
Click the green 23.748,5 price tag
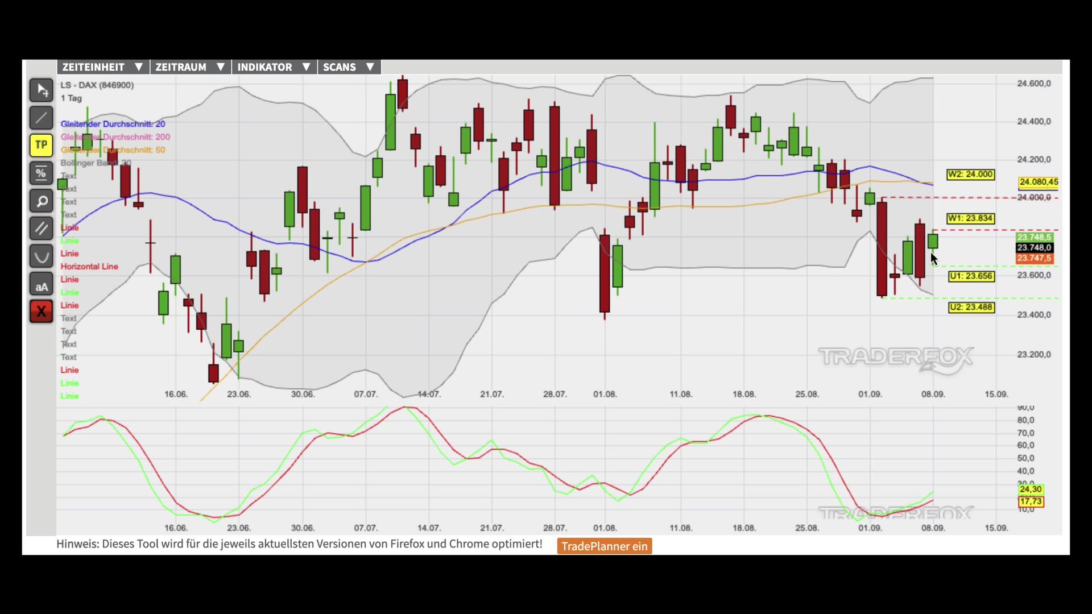tap(1035, 237)
